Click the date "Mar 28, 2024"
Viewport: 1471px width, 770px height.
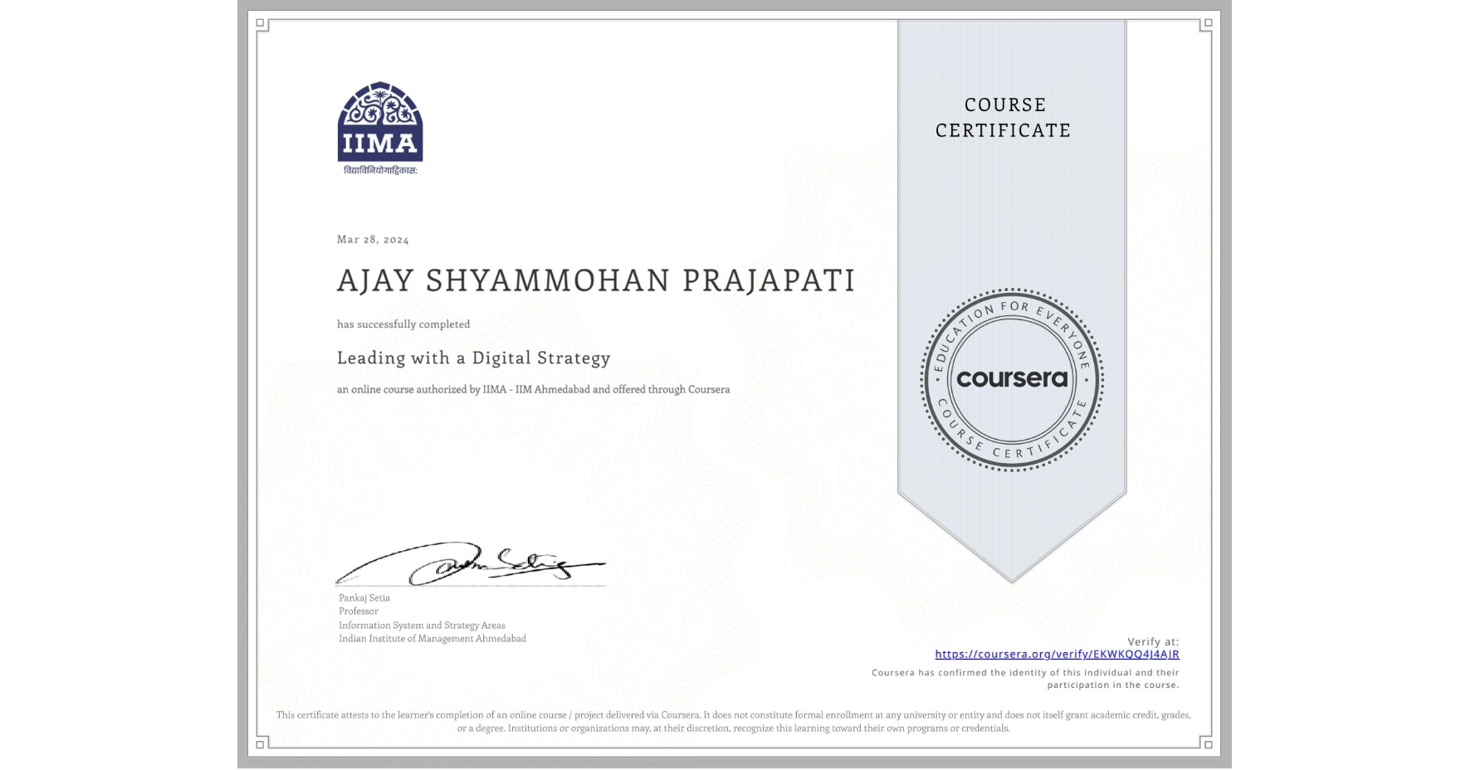point(373,240)
